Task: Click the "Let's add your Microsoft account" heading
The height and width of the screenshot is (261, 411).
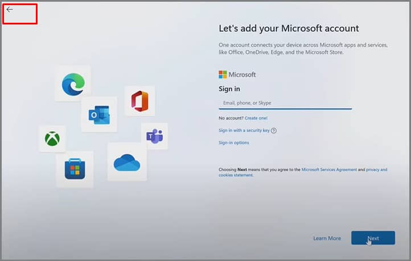Action: [289, 28]
